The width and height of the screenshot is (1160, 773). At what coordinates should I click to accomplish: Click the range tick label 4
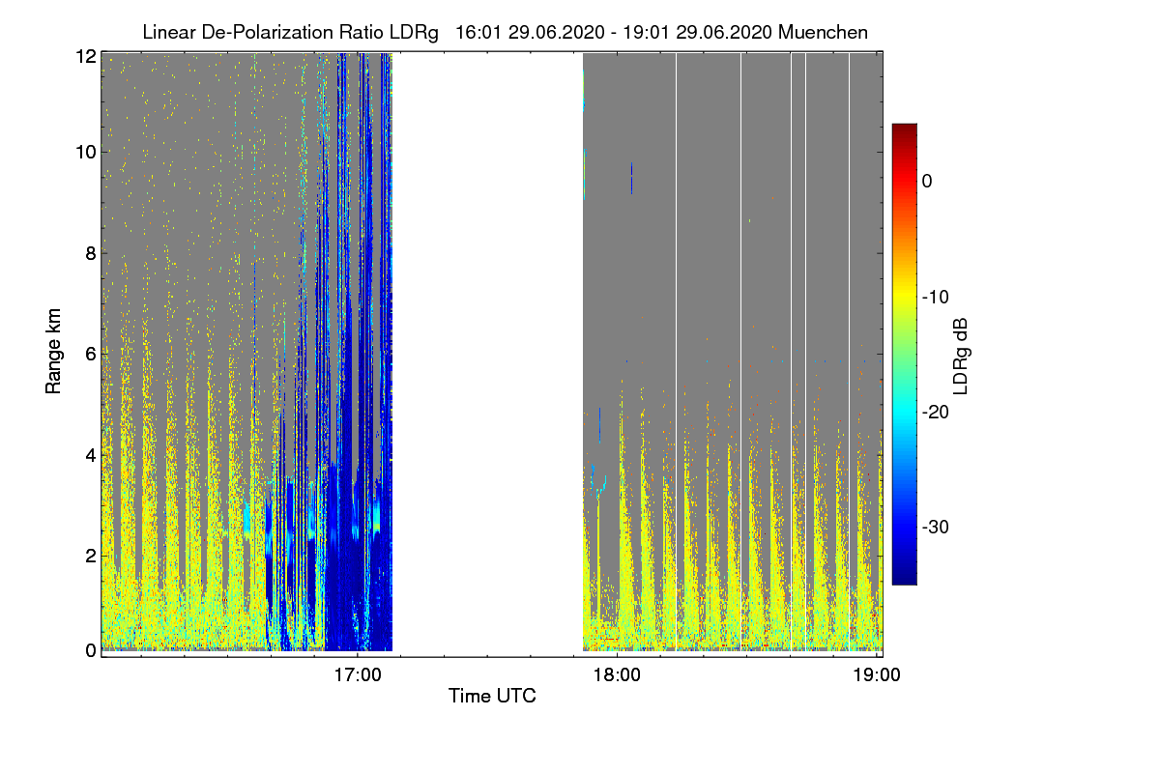click(x=90, y=454)
